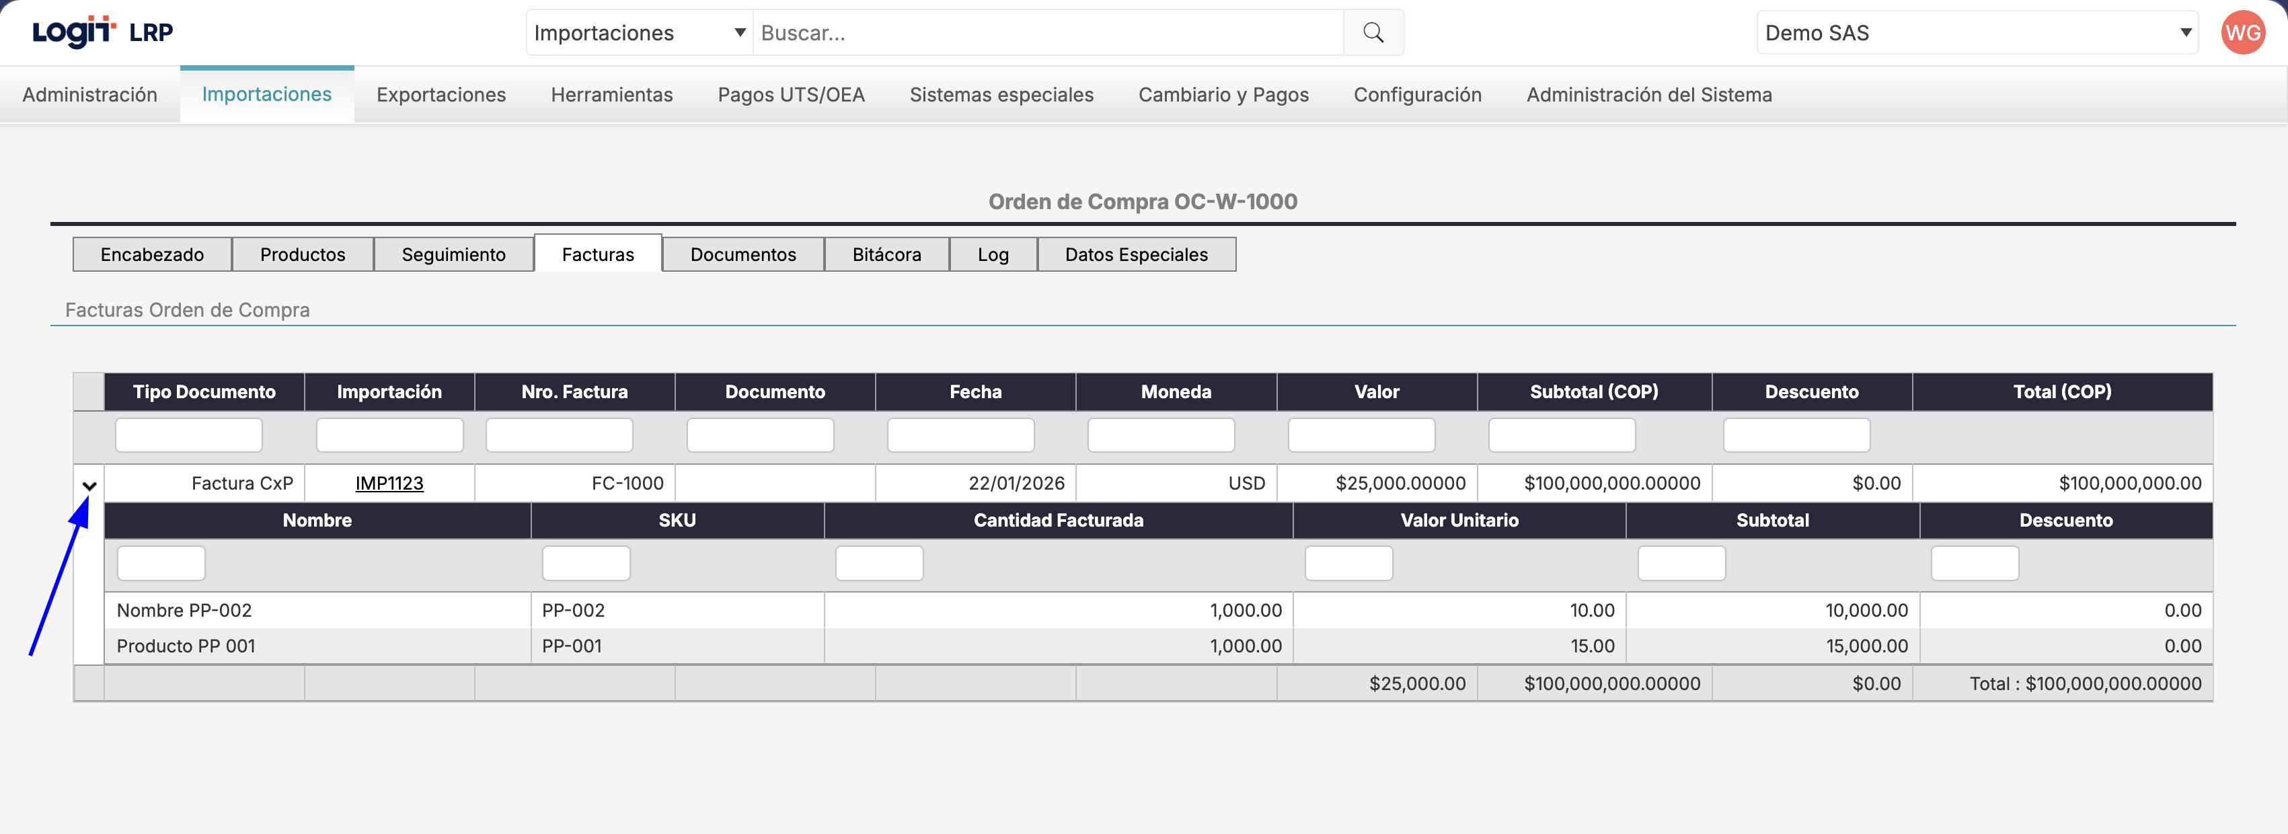2288x834 pixels.
Task: Switch to the Documentos tab
Action: (x=742, y=254)
